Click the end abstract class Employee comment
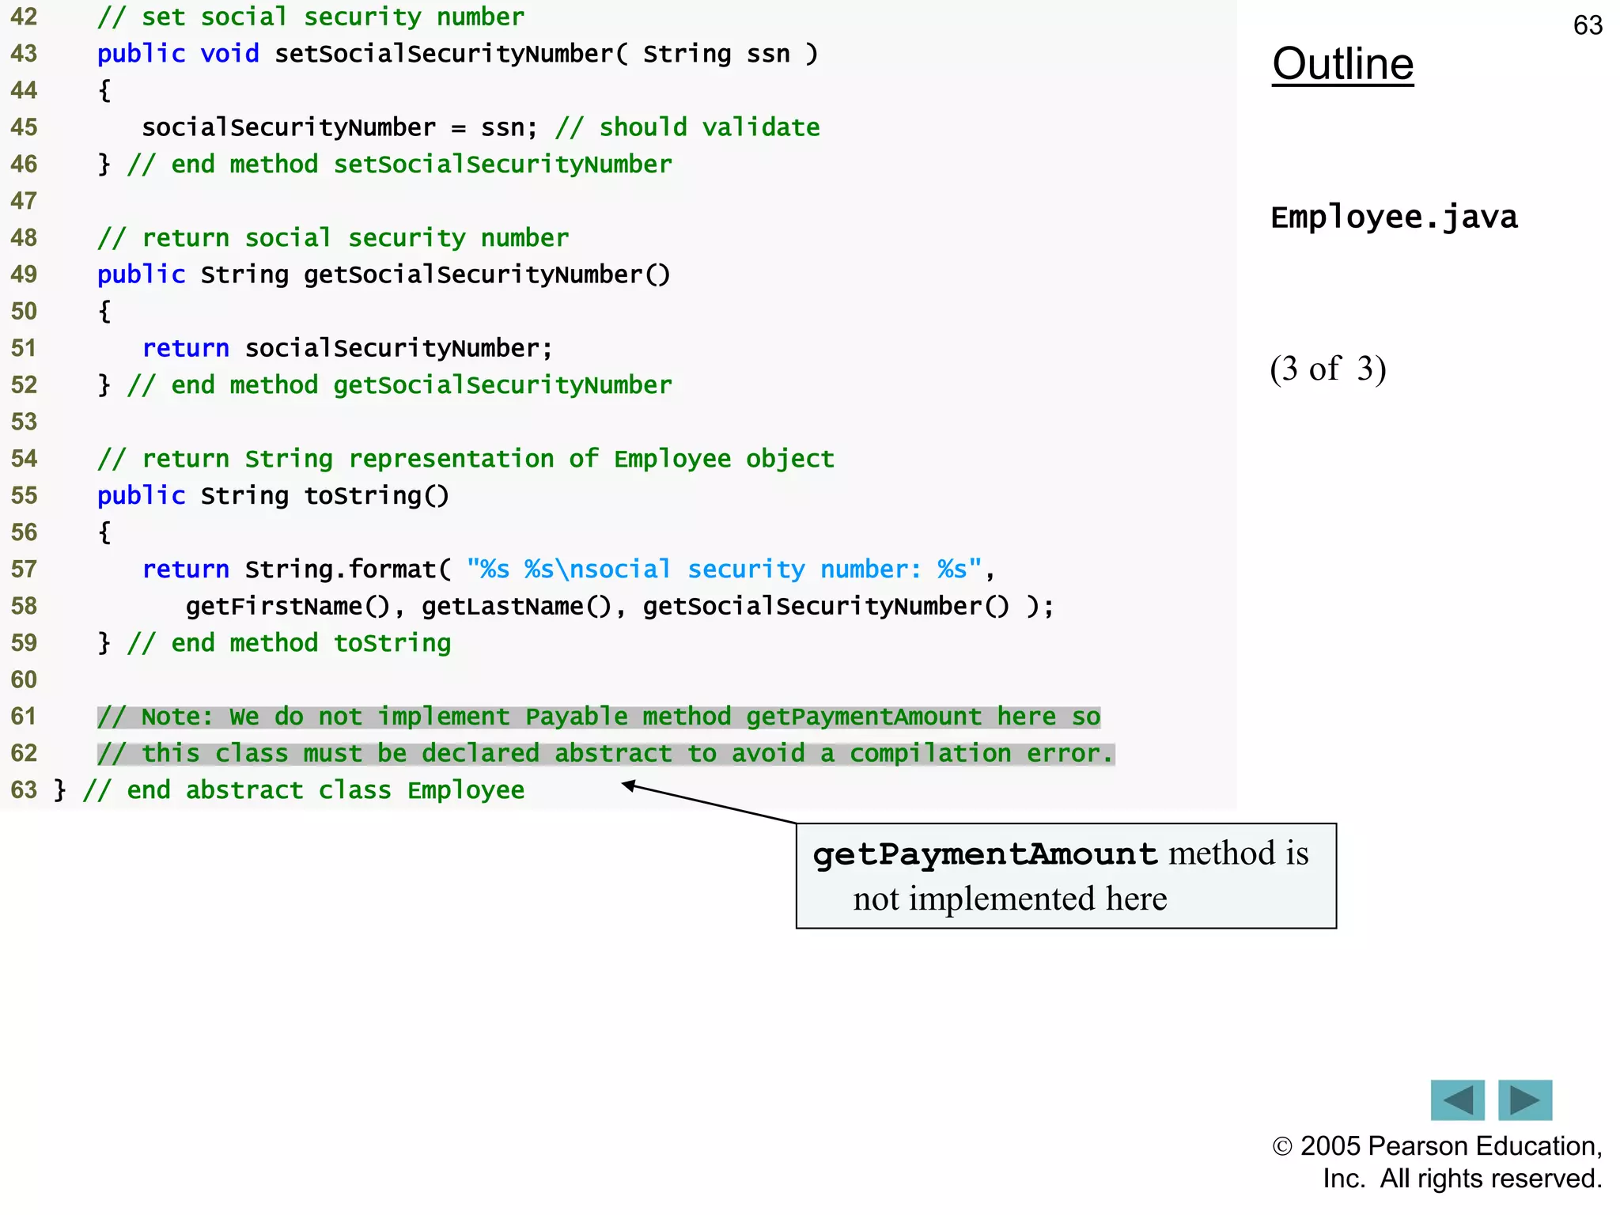This screenshot has width=1620, height=1215. 303,790
